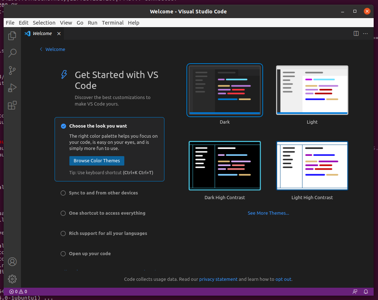The image size is (378, 300).
Task: Click See More Themes link
Action: 268,213
